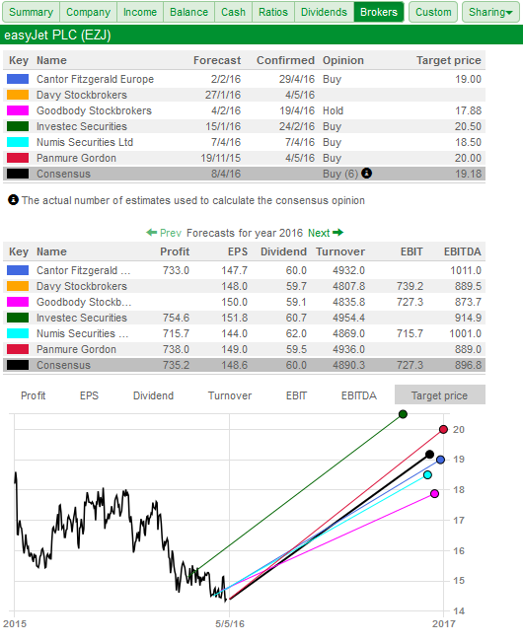Click Cantor Fitzgerald blue swatch in forecasts table
Image resolution: width=523 pixels, height=643 pixels.
pos(18,270)
